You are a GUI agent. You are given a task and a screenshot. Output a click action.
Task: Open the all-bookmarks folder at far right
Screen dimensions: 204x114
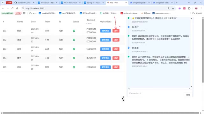197,13
